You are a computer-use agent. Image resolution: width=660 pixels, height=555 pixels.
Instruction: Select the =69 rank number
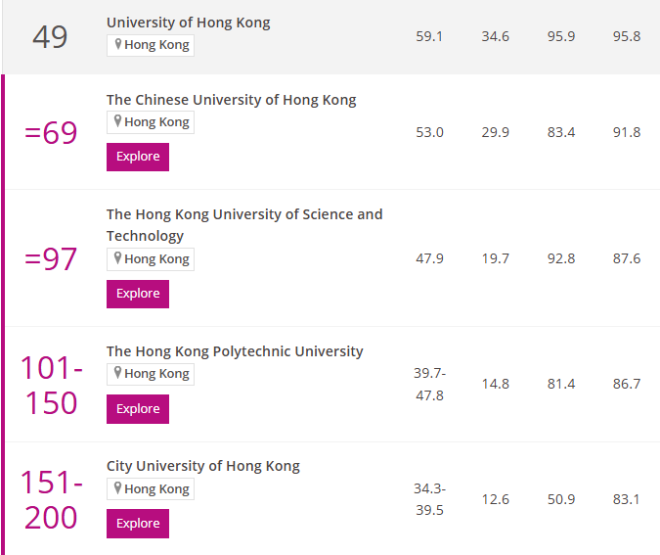tap(51, 133)
